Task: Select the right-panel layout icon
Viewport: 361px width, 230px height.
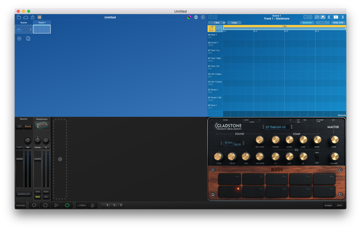Action: pyautogui.click(x=342, y=17)
